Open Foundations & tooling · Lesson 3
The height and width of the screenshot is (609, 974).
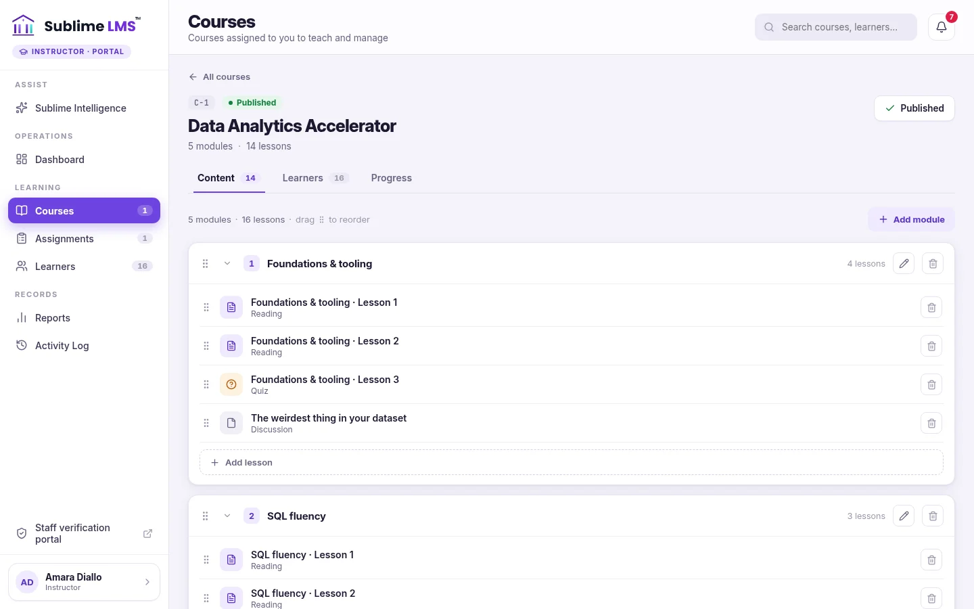325,380
